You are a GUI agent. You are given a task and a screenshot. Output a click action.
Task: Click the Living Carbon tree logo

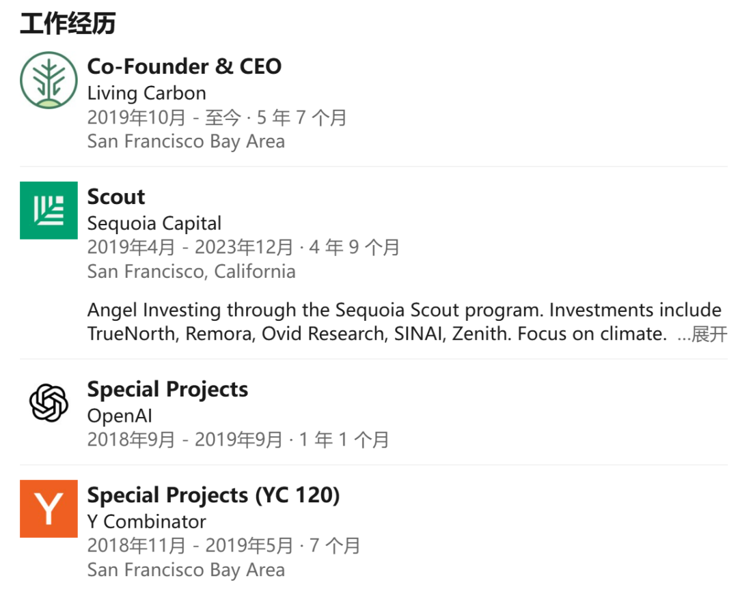(49, 80)
